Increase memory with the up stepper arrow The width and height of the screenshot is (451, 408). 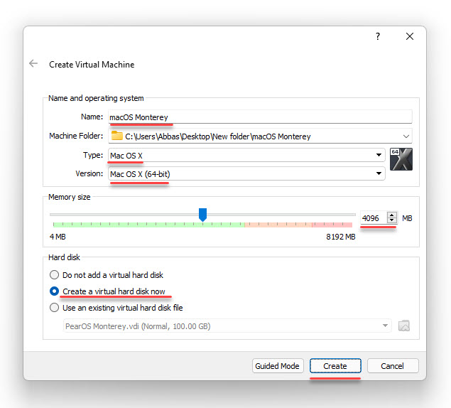pos(392,215)
